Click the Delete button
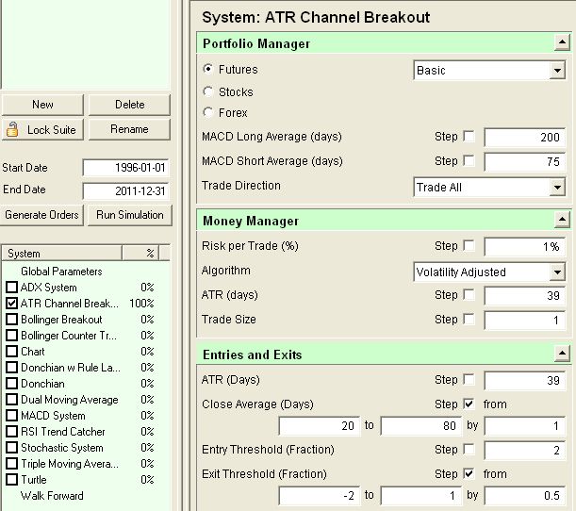Screen dimensions: 576x511 tap(129, 105)
